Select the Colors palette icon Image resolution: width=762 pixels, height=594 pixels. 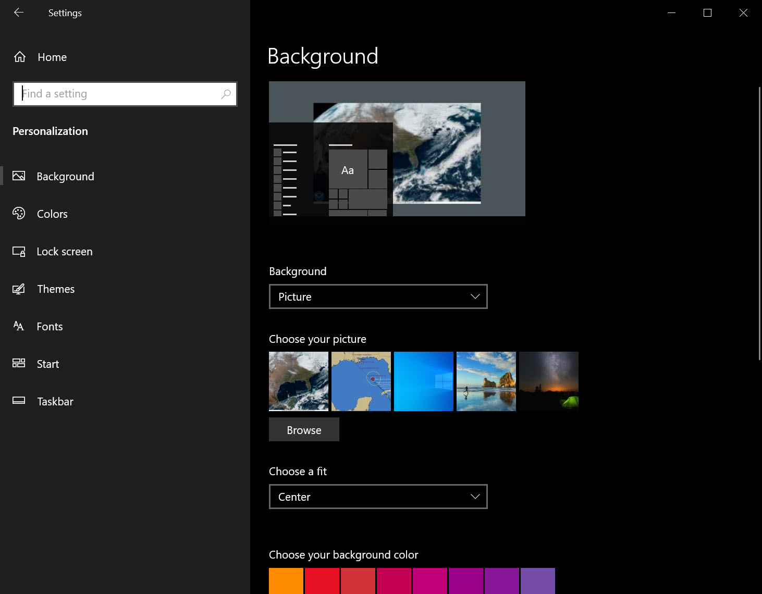point(19,214)
